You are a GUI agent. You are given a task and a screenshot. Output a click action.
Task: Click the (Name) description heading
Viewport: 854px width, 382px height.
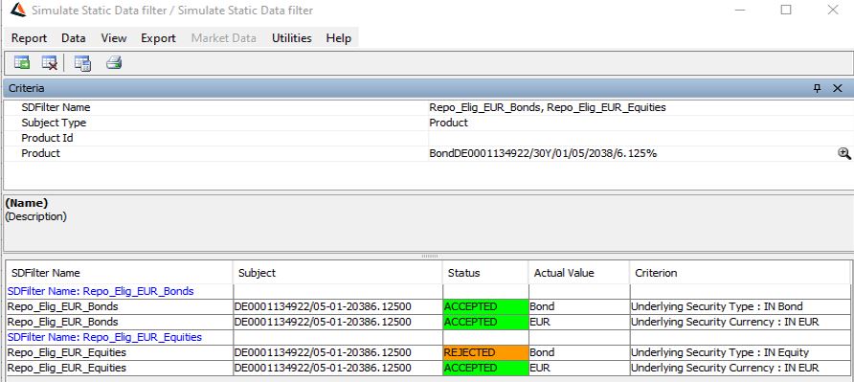coord(27,203)
